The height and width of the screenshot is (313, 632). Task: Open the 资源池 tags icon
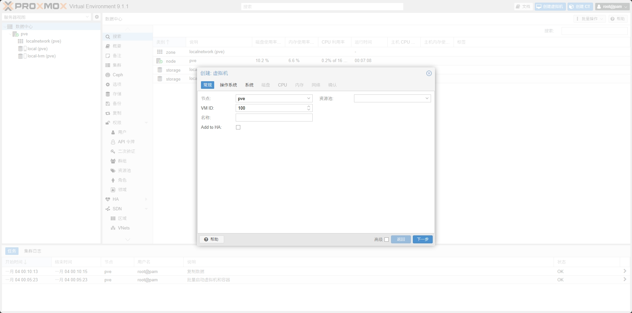coord(113,171)
